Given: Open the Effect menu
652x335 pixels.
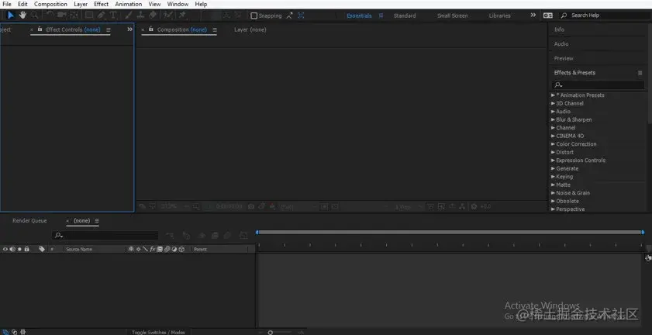Looking at the screenshot, I should 101,4.
